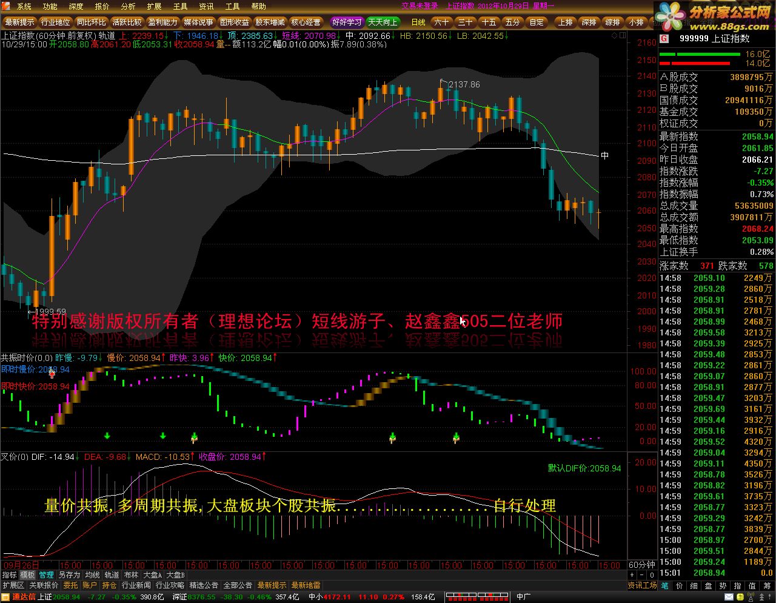Switch chart period to 三十 minutes
The height and width of the screenshot is (603, 776).
click(x=466, y=22)
